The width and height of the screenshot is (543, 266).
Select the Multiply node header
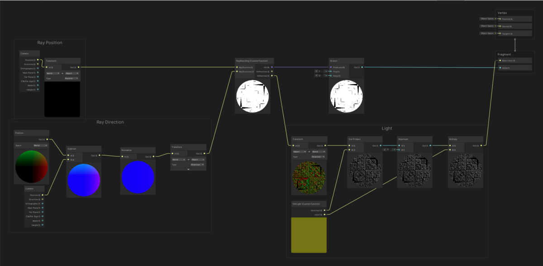pyautogui.click(x=465, y=139)
